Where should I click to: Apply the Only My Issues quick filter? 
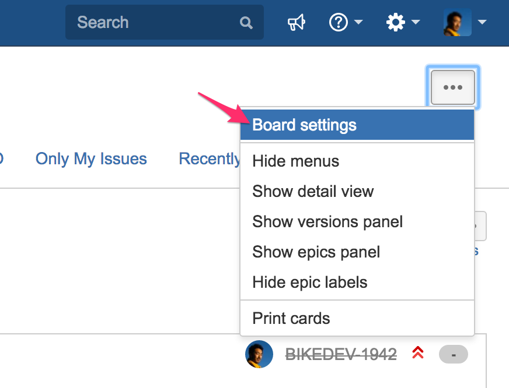91,158
